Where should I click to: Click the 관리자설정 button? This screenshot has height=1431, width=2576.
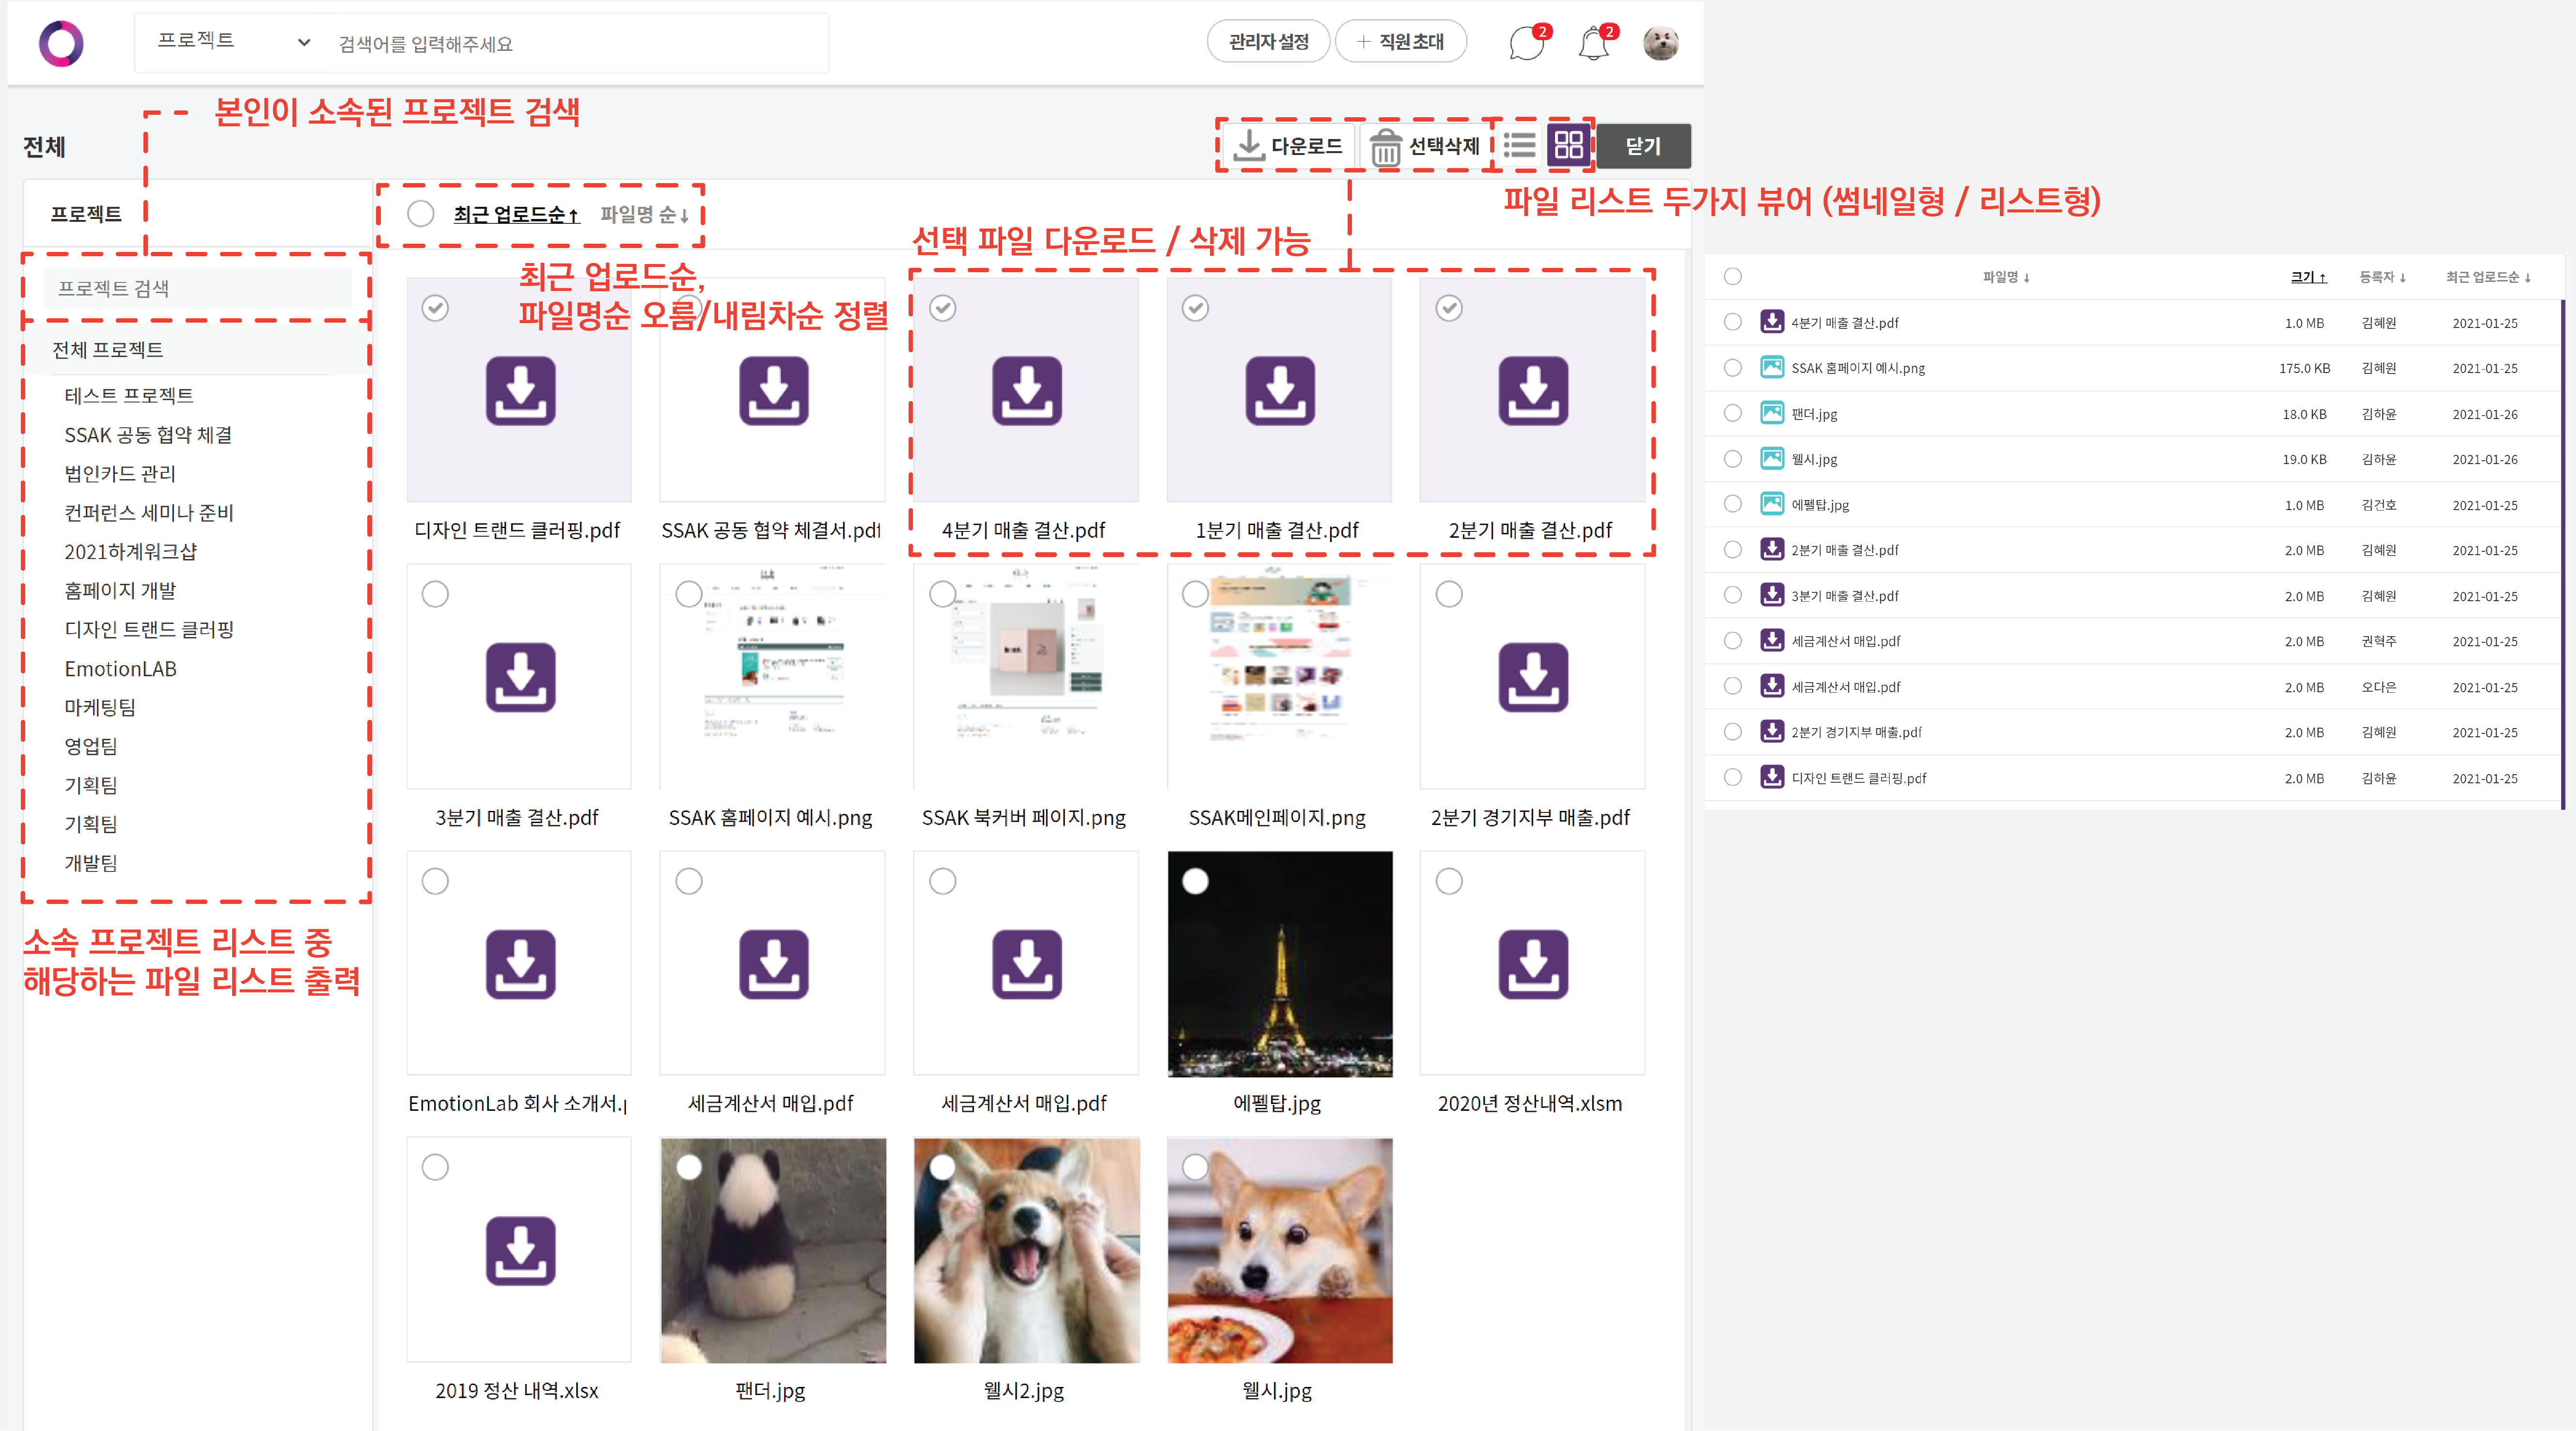1268,42
